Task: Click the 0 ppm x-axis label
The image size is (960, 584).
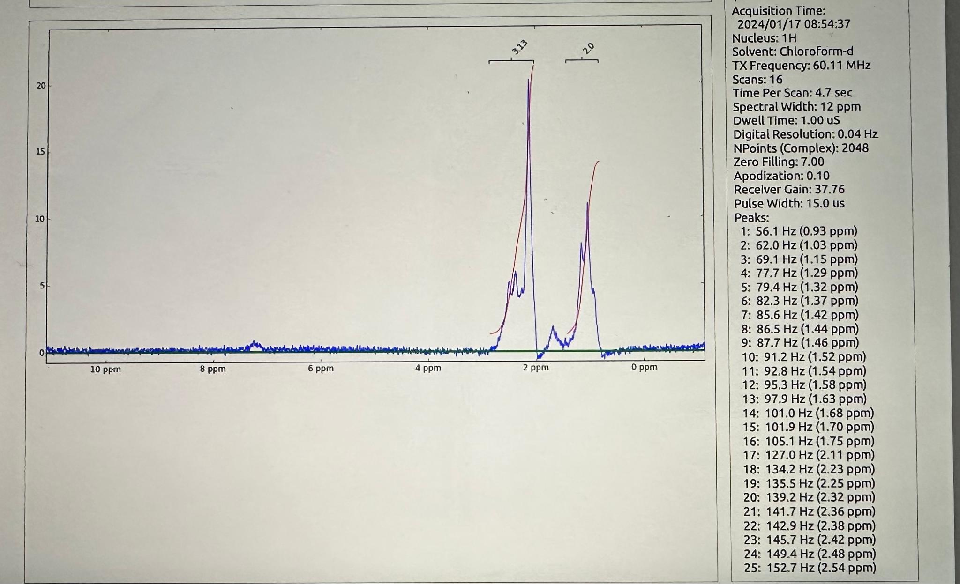Action: pos(644,367)
